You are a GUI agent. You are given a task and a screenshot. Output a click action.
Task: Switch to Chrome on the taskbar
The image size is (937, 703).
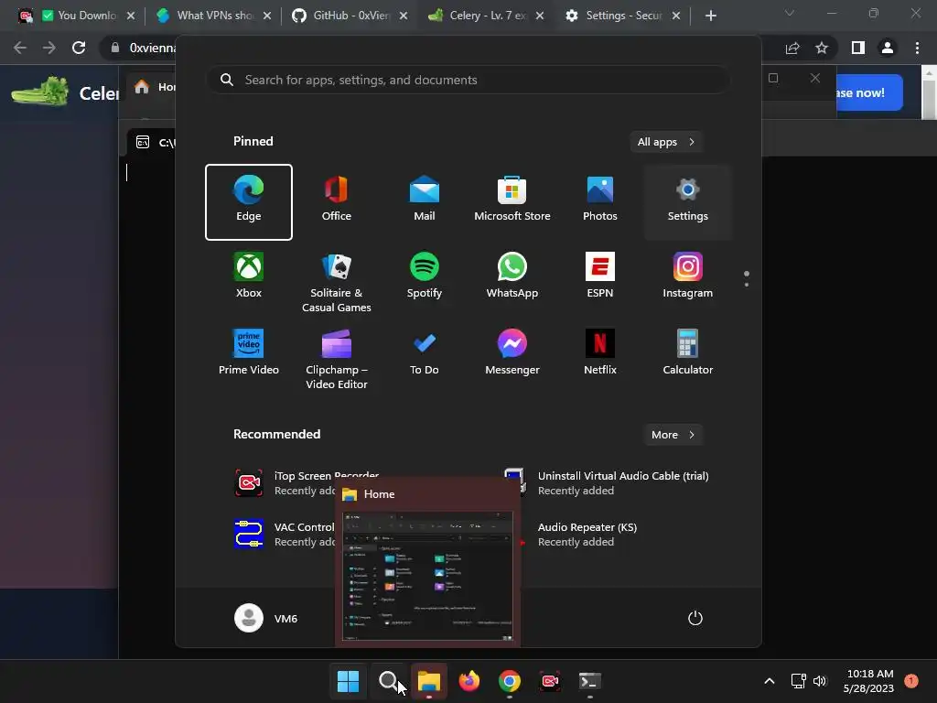pyautogui.click(x=509, y=681)
